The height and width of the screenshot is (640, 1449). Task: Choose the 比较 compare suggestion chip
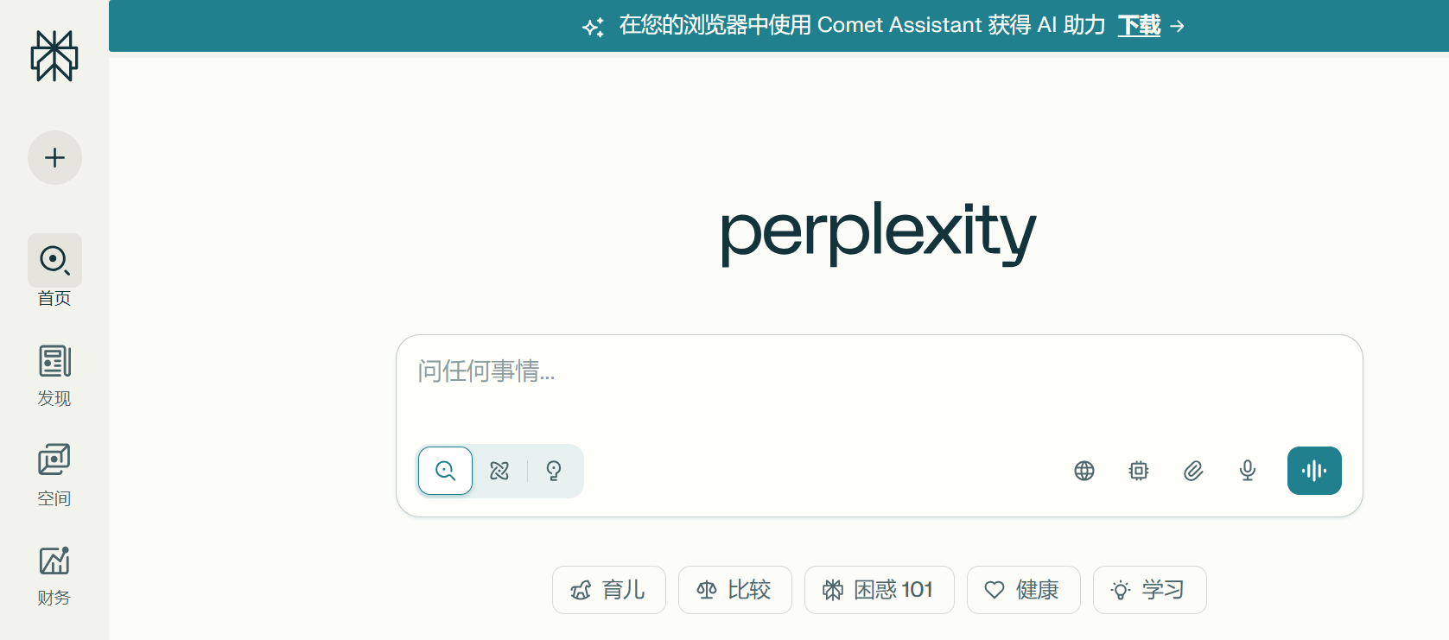[734, 590]
